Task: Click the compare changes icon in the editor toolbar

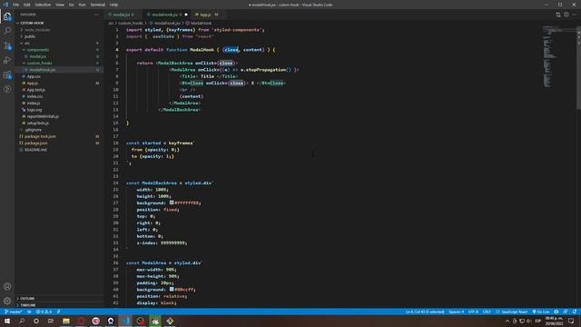Action: [x=558, y=15]
